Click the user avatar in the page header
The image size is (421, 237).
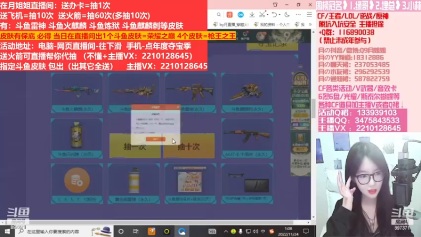click(261, 36)
